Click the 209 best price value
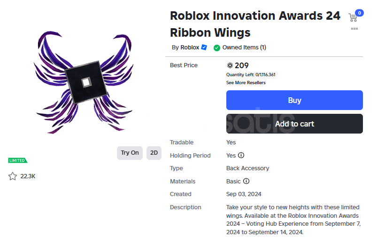385x245 pixels. coord(242,66)
